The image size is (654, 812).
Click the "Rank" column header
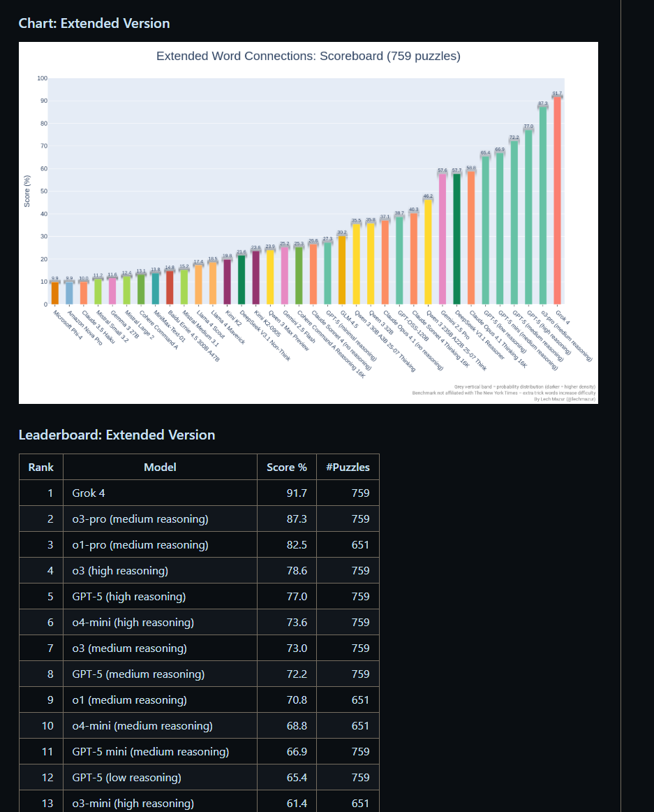point(41,467)
